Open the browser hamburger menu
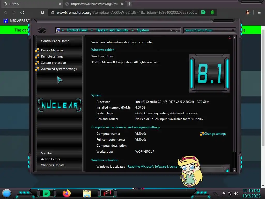The width and height of the screenshot is (265, 199). tap(259, 12)
